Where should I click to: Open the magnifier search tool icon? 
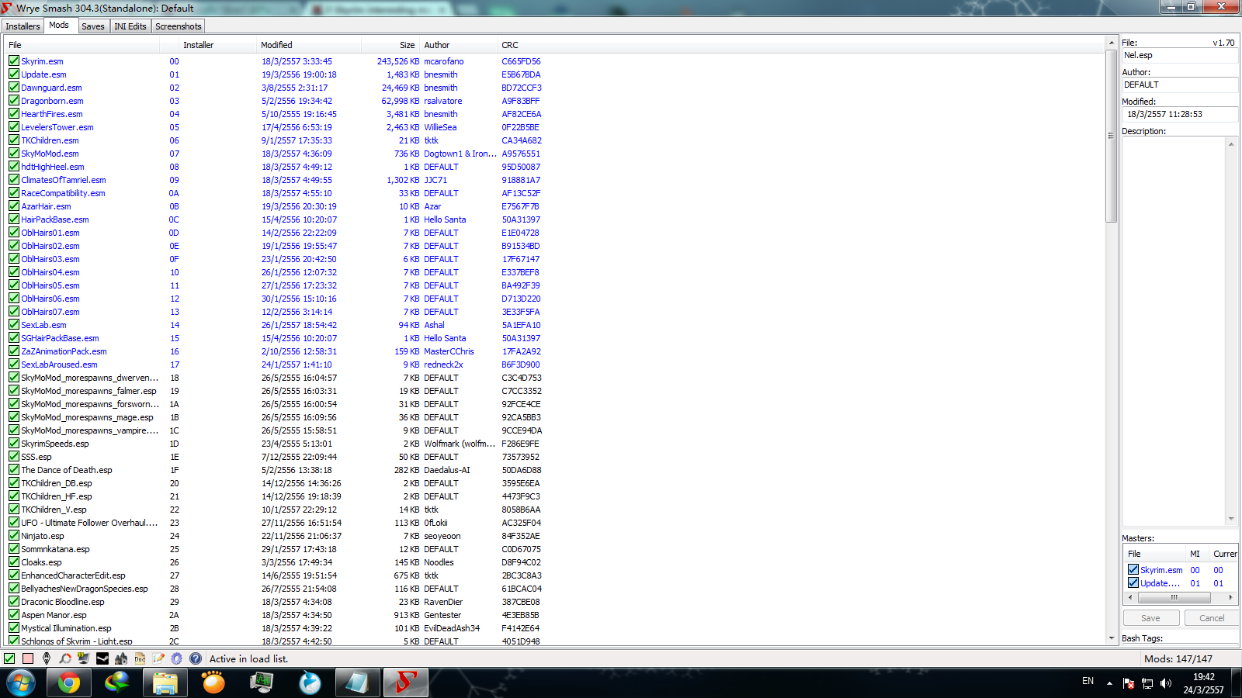(65, 658)
